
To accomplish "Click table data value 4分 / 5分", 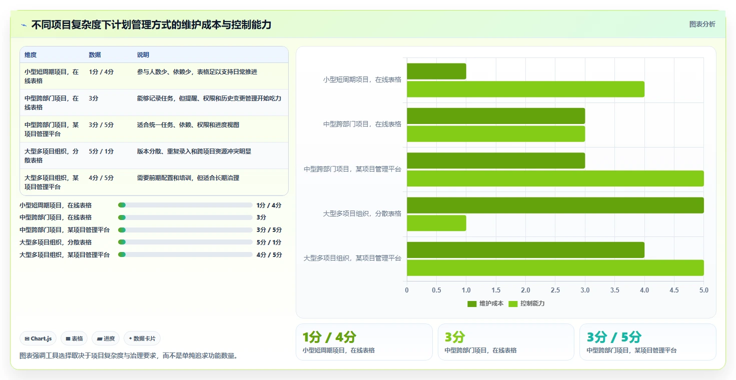I will [x=101, y=177].
